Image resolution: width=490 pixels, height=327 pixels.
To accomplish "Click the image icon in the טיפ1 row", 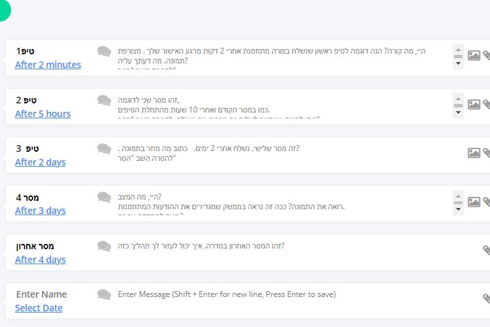I will 474,56.
